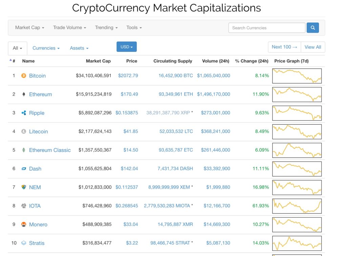Open Litecoin 7d price graph
Viewport: 347px width, 256px height.
pyautogui.click(x=297, y=132)
